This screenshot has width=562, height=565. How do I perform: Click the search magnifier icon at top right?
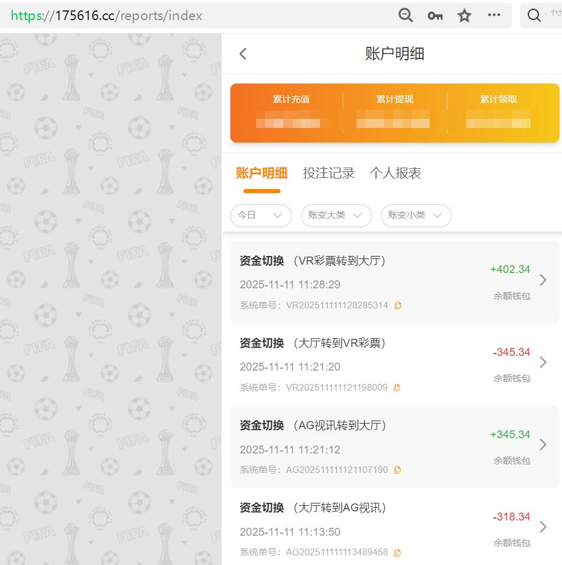pos(533,15)
